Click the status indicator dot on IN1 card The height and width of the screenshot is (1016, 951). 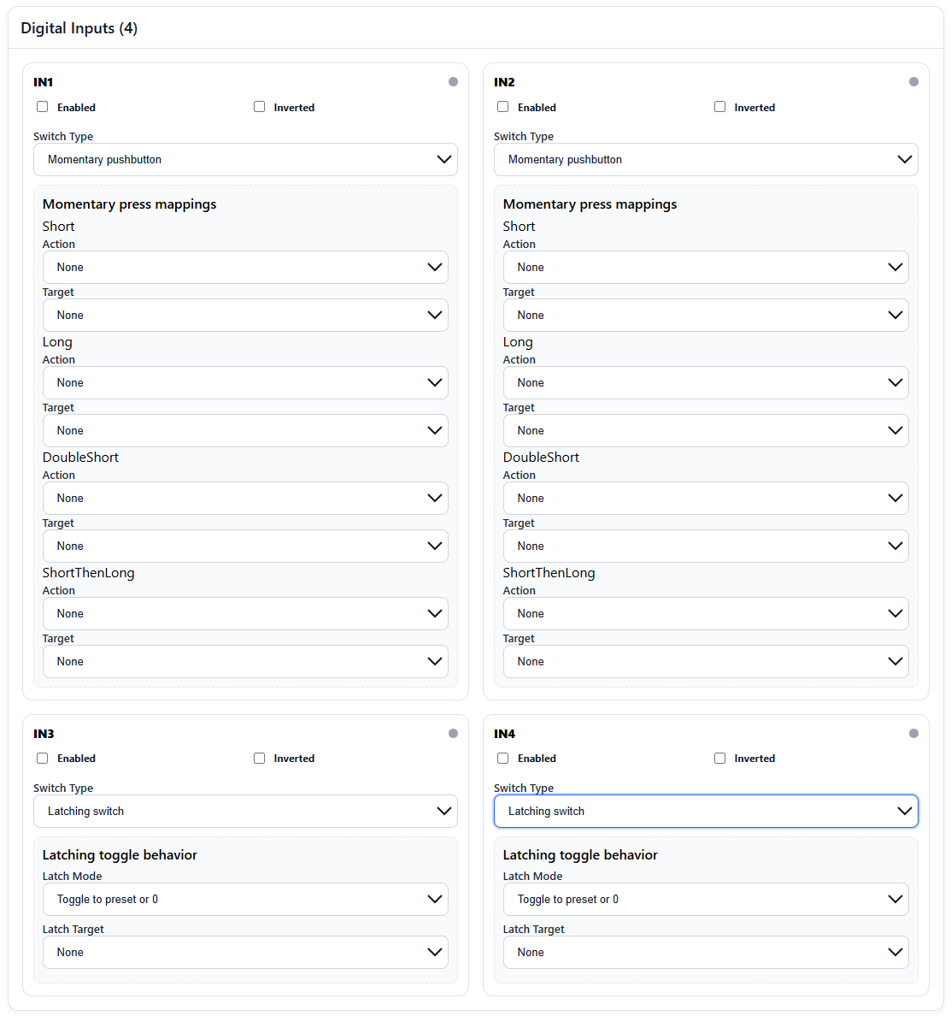click(x=452, y=81)
